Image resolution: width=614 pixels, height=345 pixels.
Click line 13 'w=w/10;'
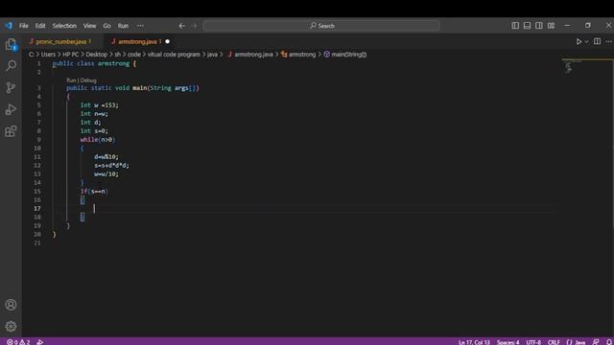(106, 174)
